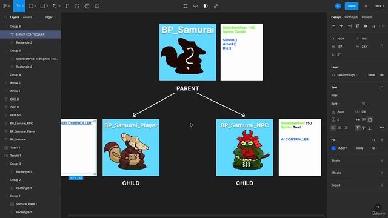Click the user avatar in the toolbar

[338, 6]
